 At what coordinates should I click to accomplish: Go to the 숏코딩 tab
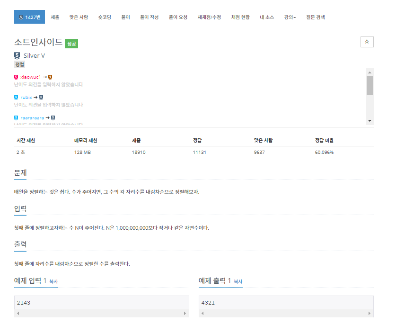click(x=105, y=17)
